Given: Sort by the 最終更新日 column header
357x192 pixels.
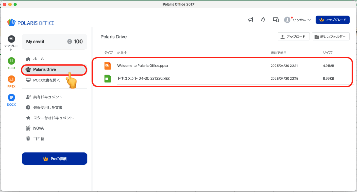Looking at the screenshot, I should (279, 53).
